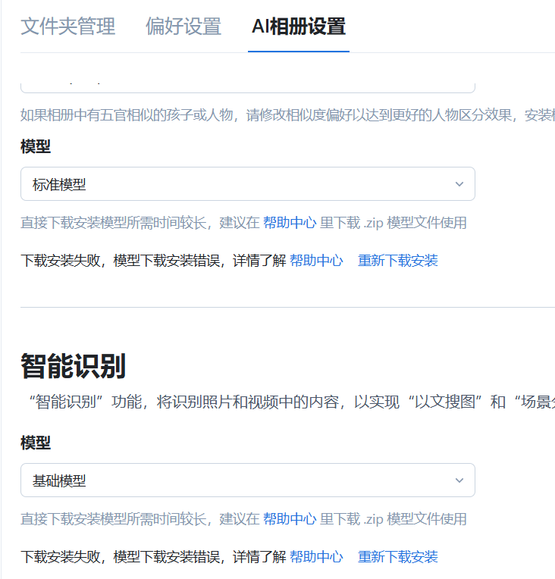The image size is (555, 579).
Task: Open 帮助中心 link in 基础模型 zip hint
Action: [x=290, y=519]
